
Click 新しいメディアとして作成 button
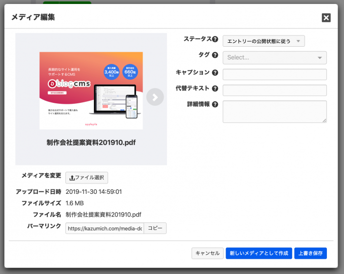pos(259,253)
